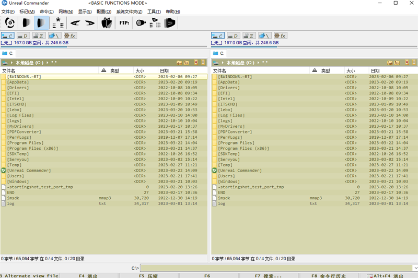Click the Alternate view file button
This screenshot has height=278, width=418.
29,275
